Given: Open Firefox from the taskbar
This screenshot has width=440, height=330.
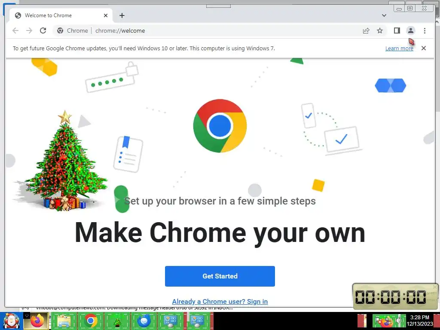Looking at the screenshot, I should [37, 321].
